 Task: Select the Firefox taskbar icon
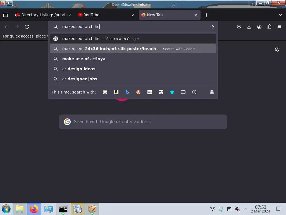34,209
